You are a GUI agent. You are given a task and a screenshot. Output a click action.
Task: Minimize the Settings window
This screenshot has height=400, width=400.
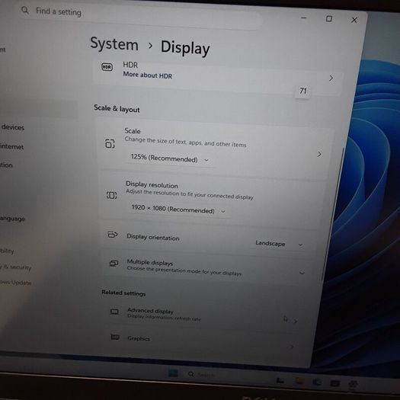click(303, 18)
